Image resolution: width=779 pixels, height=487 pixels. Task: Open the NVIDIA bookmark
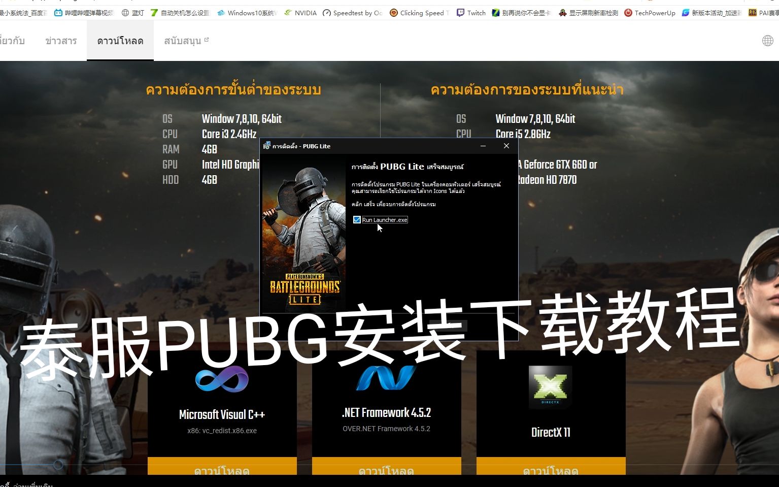click(x=300, y=13)
